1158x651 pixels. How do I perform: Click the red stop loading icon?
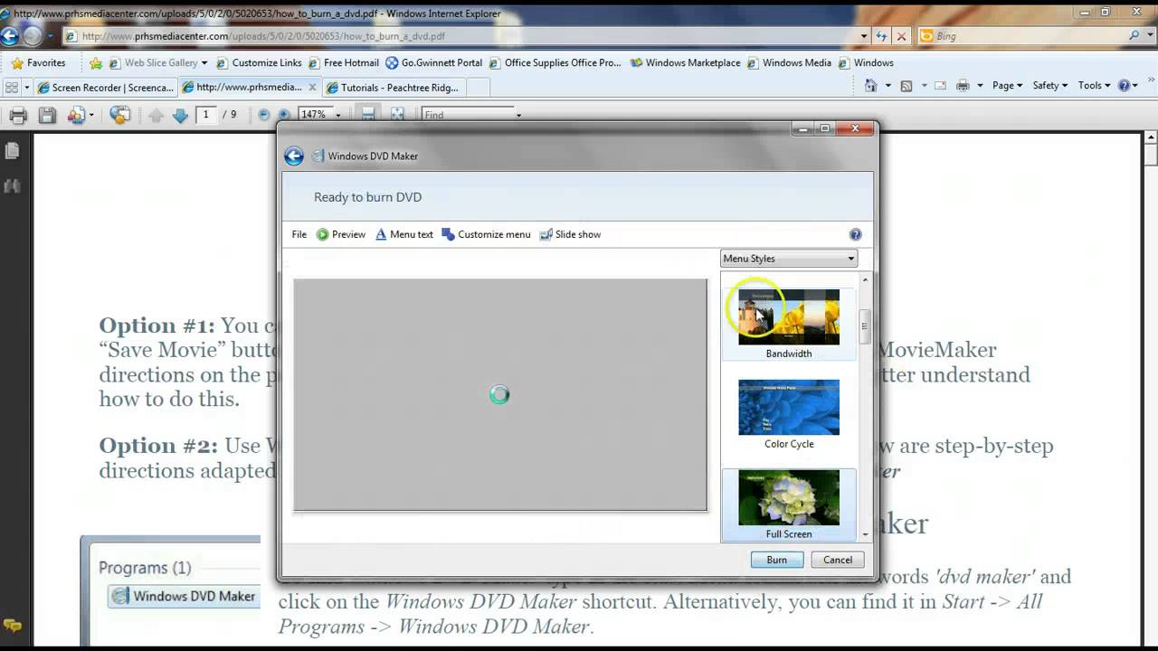(901, 36)
